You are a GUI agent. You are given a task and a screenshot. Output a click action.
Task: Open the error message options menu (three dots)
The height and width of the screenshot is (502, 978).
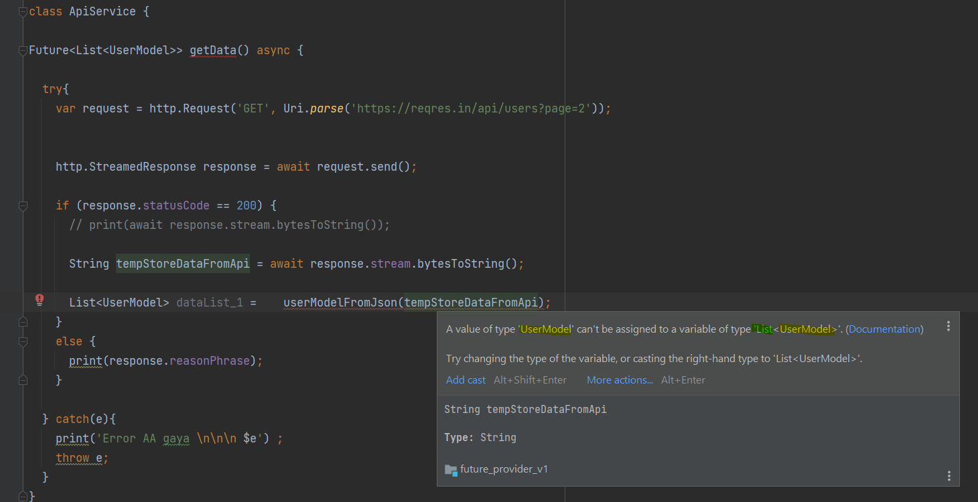(948, 326)
